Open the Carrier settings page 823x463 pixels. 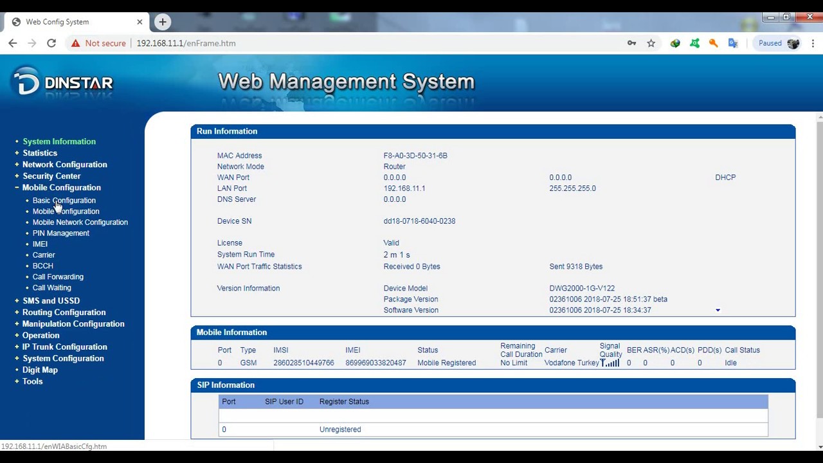pos(44,255)
